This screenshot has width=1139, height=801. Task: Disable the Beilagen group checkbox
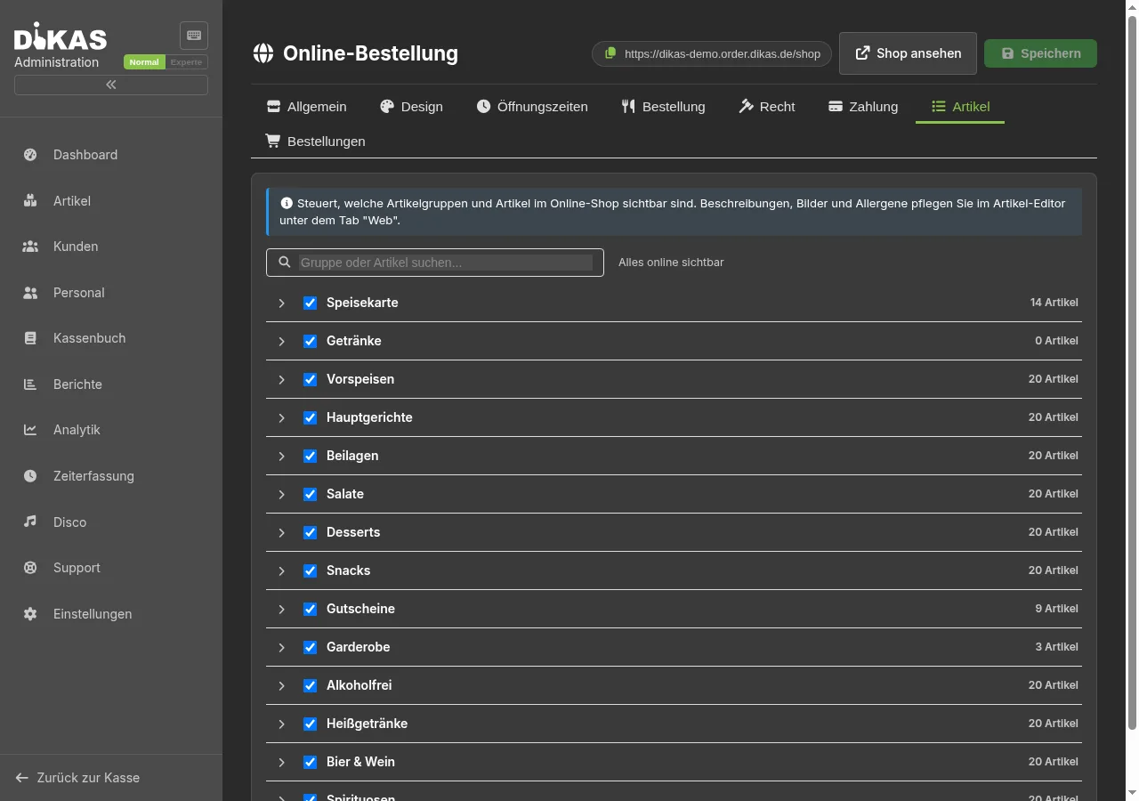(x=310, y=456)
